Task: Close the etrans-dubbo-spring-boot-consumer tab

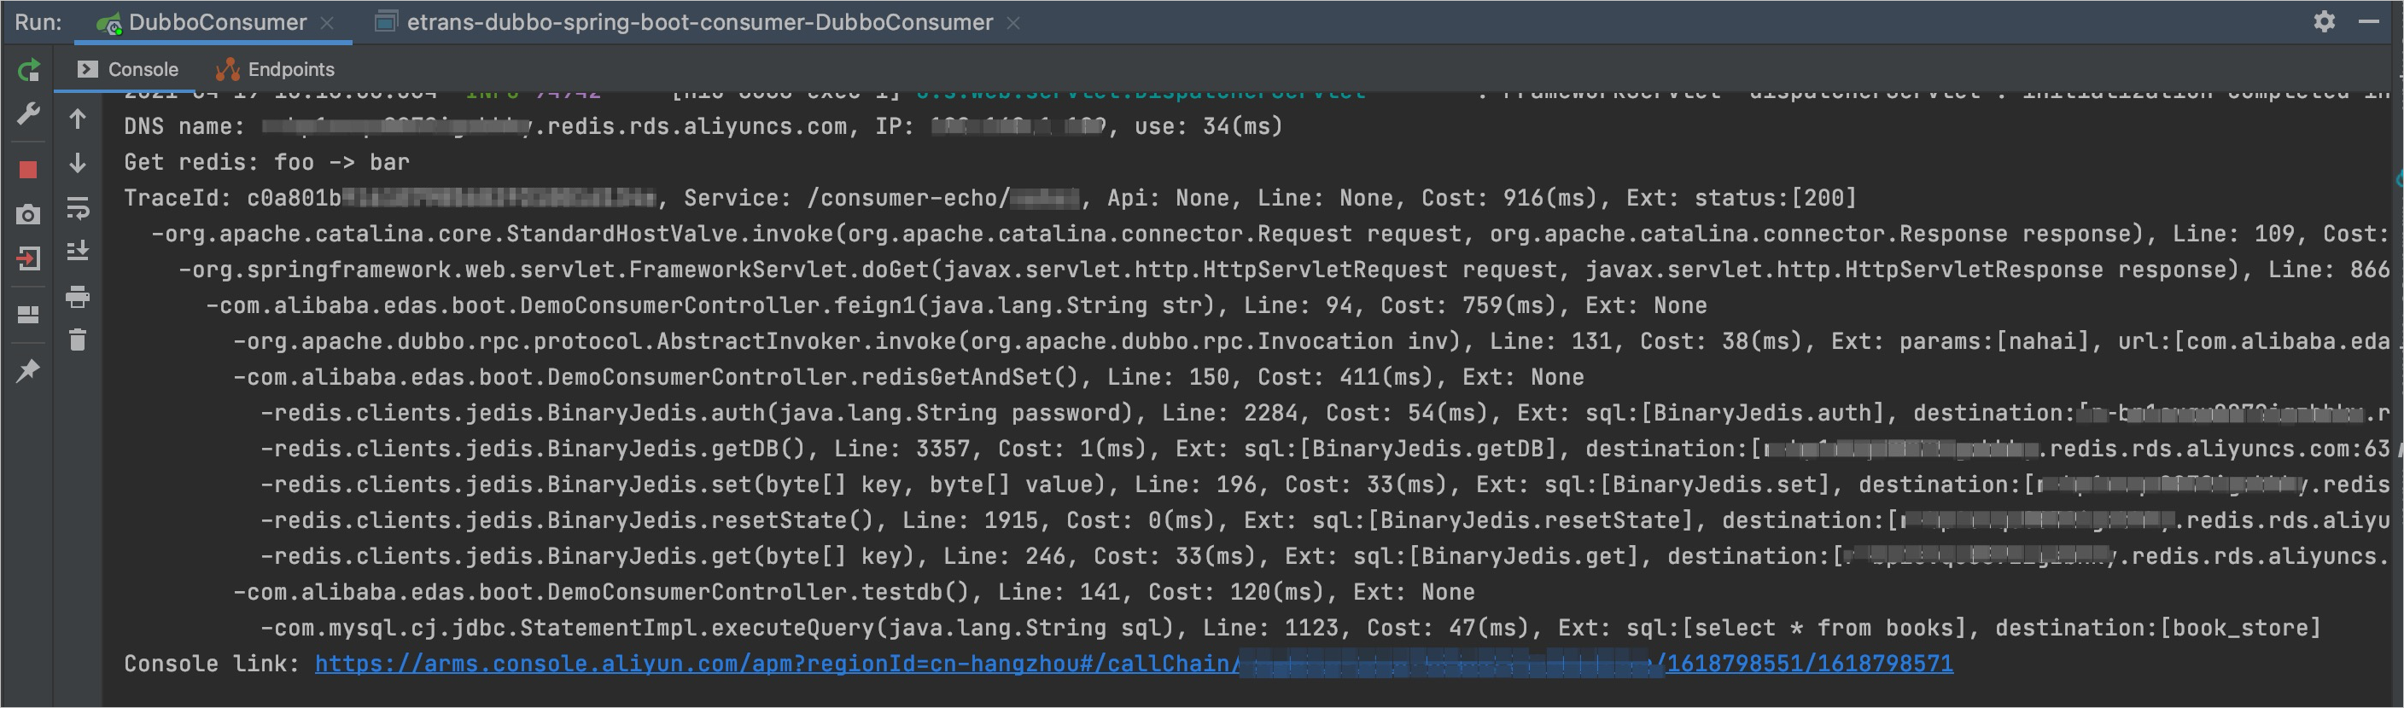Action: coord(1013,23)
